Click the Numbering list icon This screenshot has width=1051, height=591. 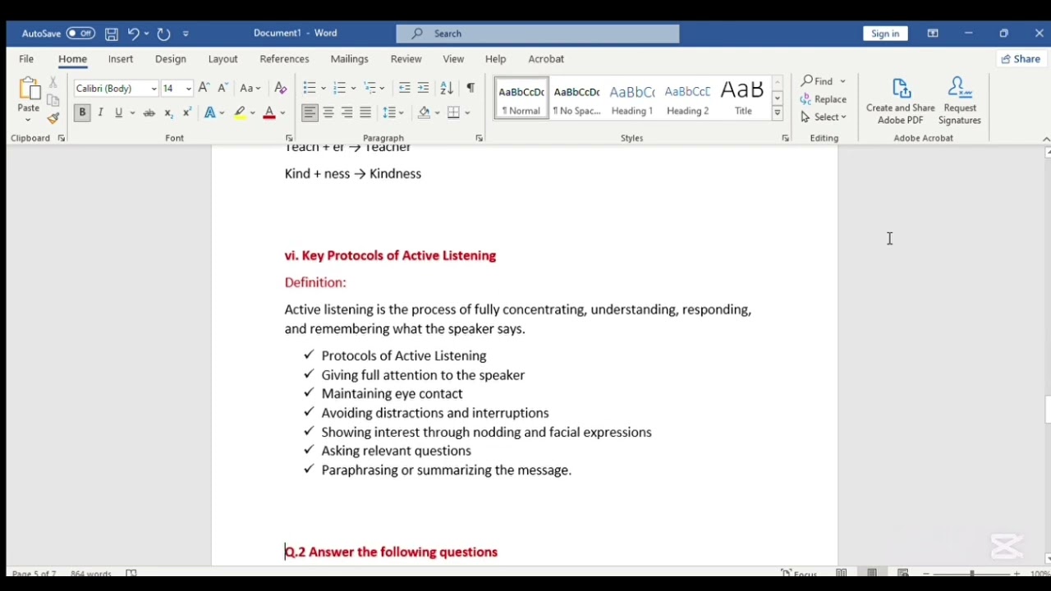coord(339,88)
